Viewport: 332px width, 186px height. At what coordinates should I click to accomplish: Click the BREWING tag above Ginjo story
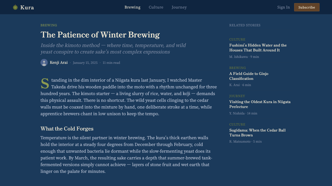coord(238,68)
